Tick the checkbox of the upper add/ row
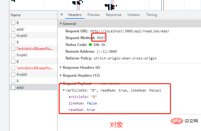 (13, 29)
